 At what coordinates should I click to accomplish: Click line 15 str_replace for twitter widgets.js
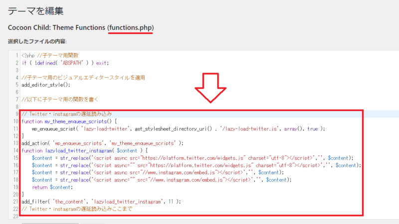pos(193,158)
